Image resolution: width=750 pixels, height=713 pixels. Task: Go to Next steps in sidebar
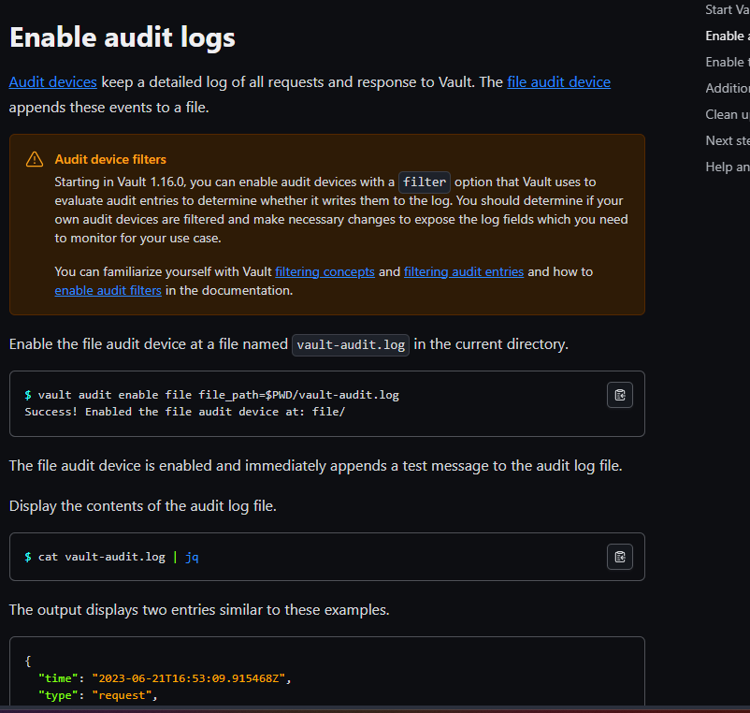[727, 140]
